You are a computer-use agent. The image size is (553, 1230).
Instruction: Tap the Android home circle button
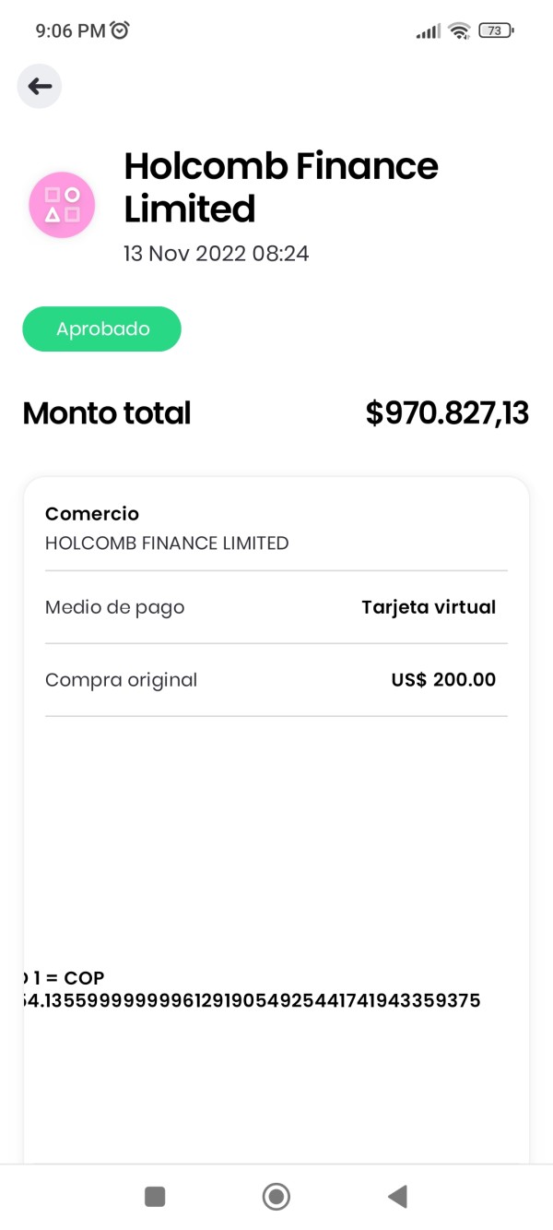[x=276, y=1197]
